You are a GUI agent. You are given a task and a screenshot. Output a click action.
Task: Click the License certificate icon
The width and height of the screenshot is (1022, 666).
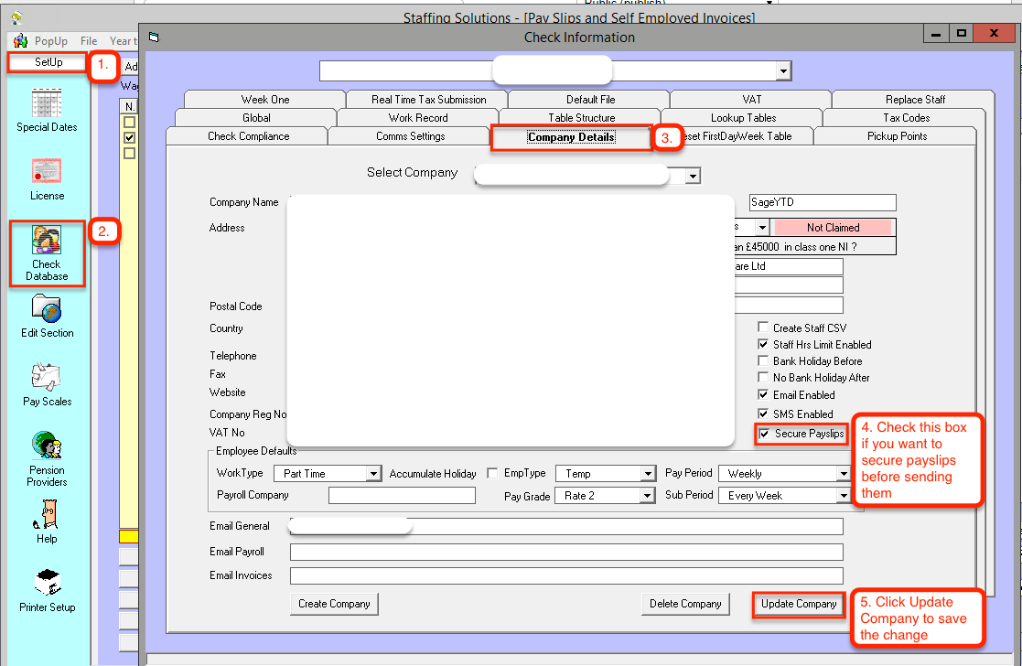[47, 171]
